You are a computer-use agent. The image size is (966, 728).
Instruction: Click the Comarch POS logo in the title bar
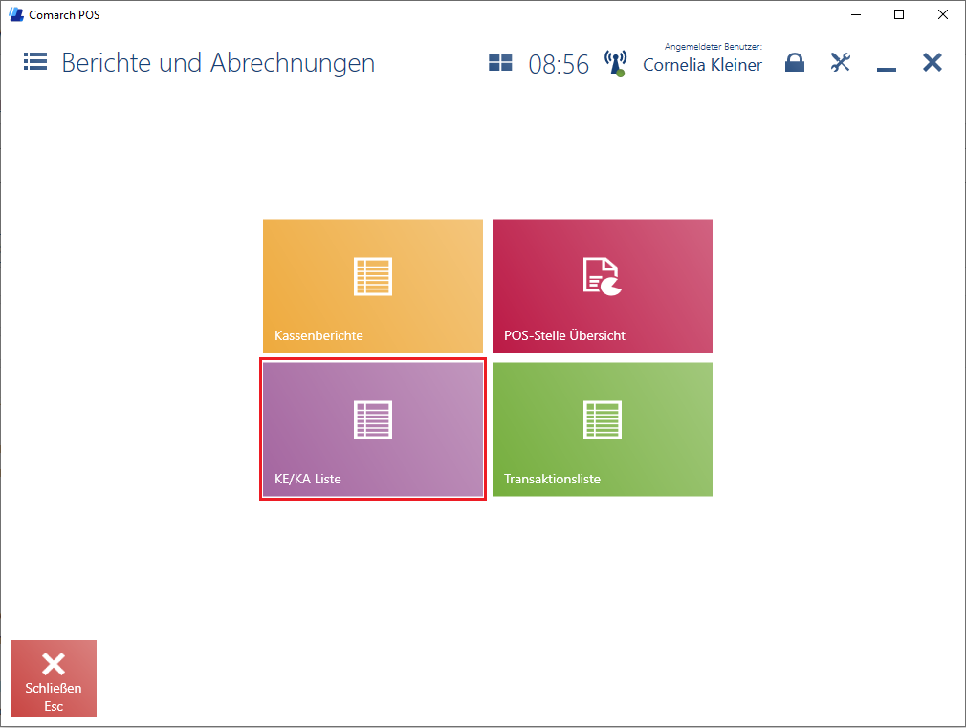pyautogui.click(x=15, y=14)
